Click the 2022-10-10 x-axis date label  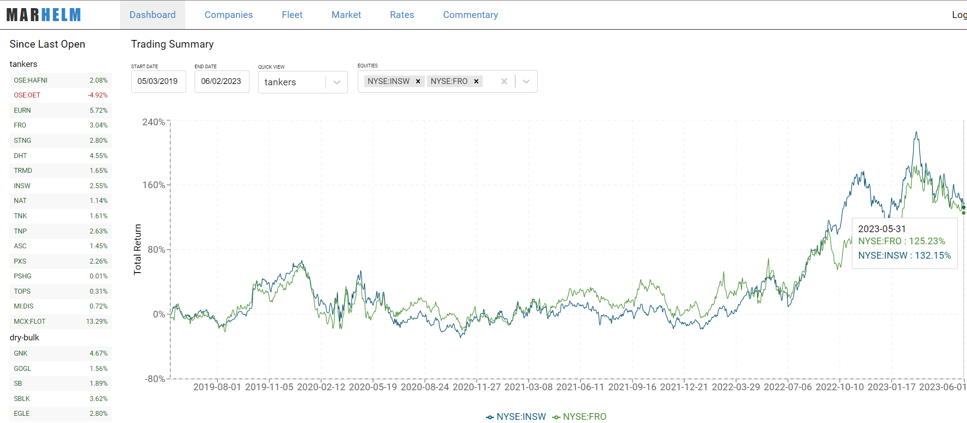point(839,387)
